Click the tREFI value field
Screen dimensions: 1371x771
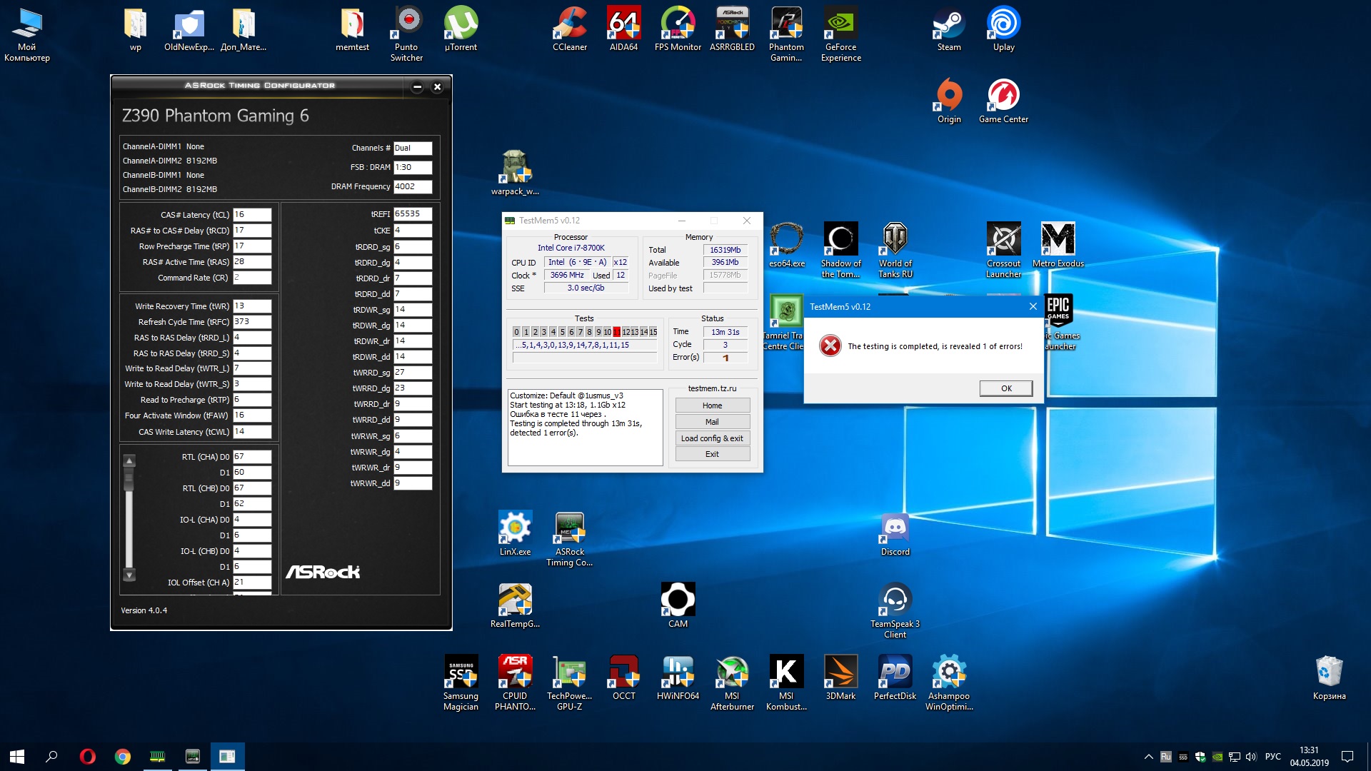412,214
